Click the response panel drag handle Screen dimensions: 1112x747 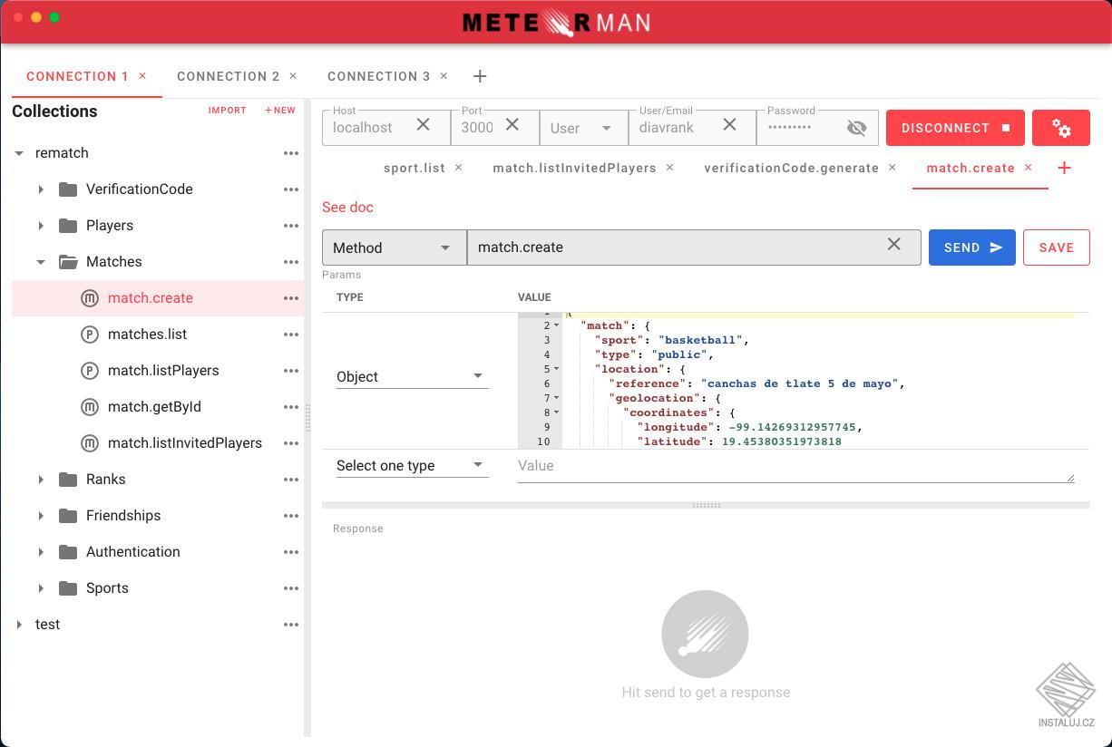click(706, 505)
